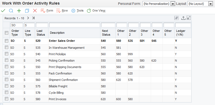The width and height of the screenshot is (215, 105).
Task: Click the Next Status filter field
Action: click(x=108, y=25)
